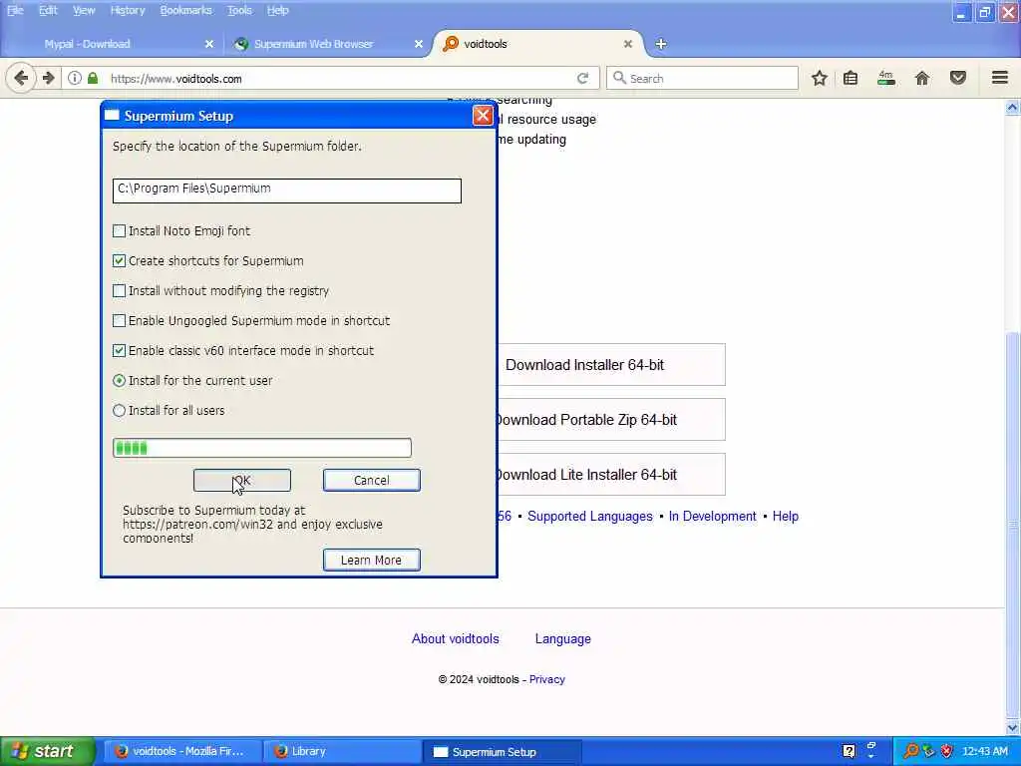Click OK in Supermium Setup
The width and height of the screenshot is (1021, 766).
click(242, 480)
